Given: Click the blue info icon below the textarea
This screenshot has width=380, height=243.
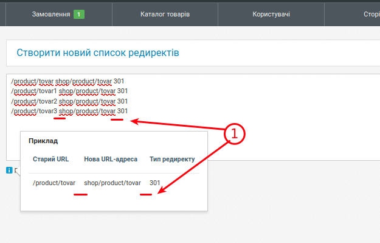Looking at the screenshot, I should 9,170.
